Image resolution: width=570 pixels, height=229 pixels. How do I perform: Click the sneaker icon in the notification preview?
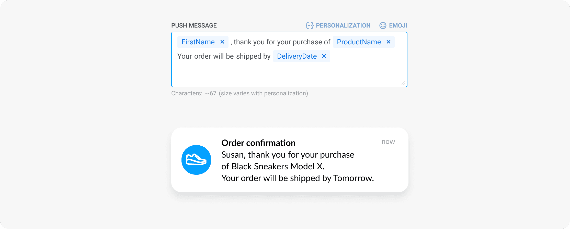[196, 160]
